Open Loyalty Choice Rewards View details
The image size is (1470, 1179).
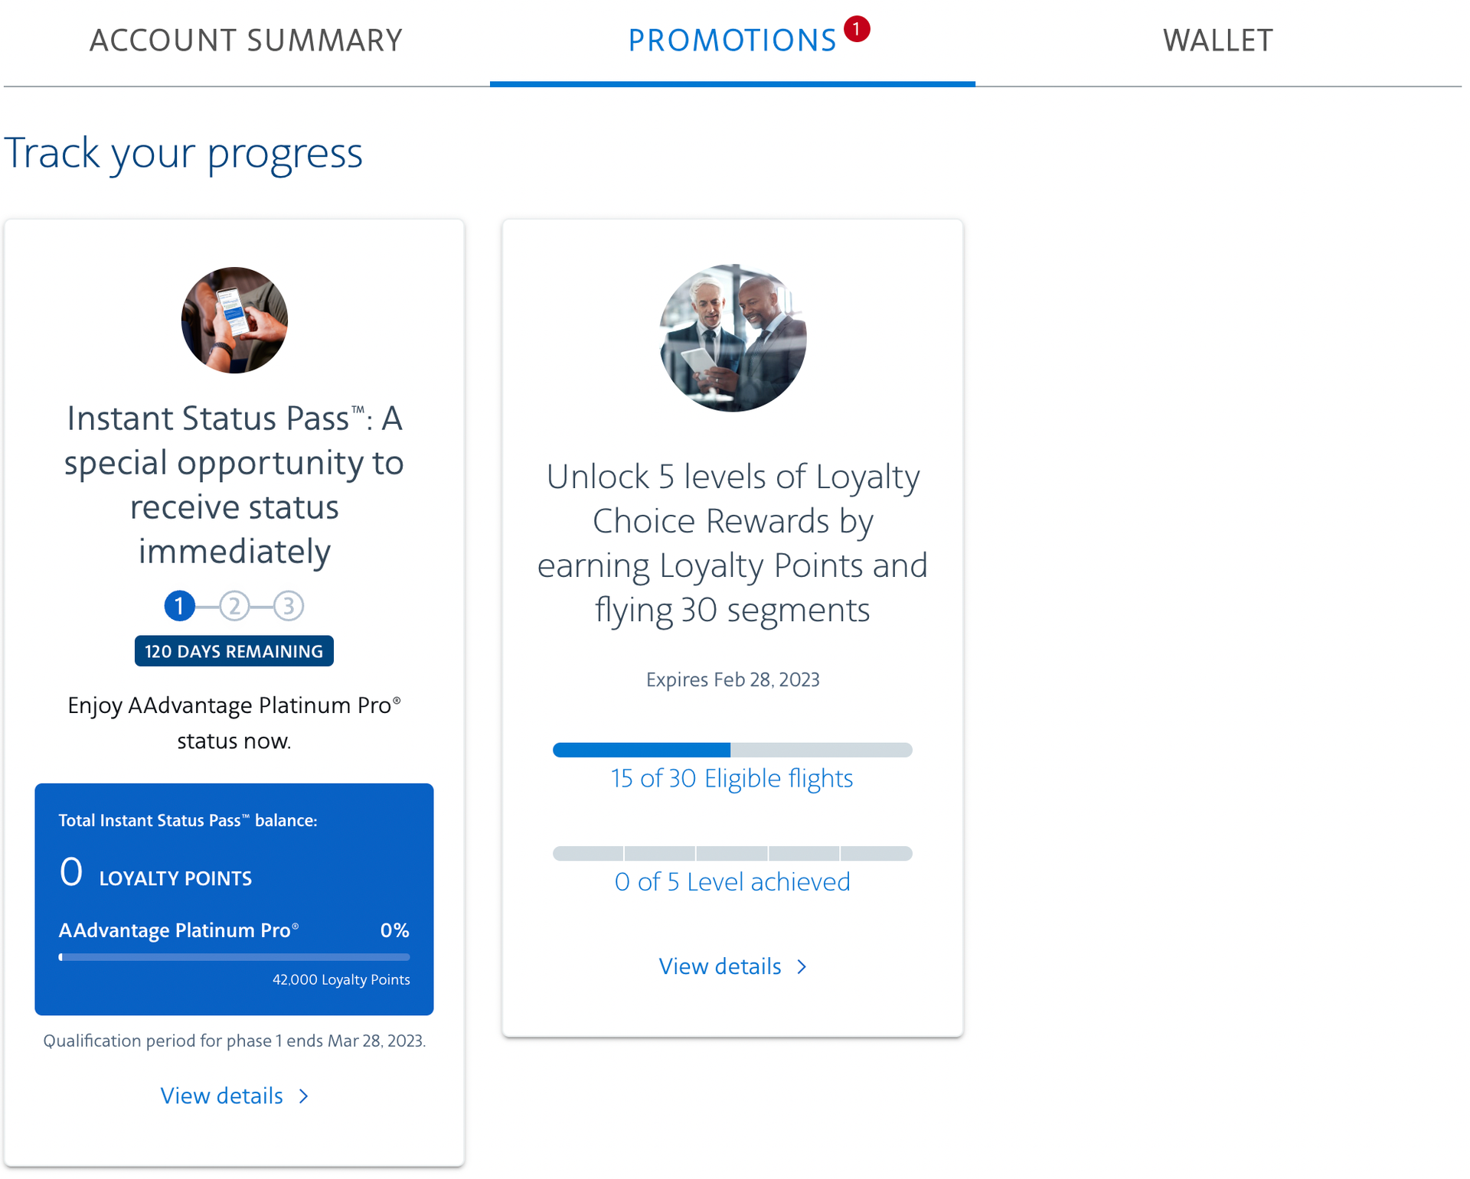pos(720,966)
